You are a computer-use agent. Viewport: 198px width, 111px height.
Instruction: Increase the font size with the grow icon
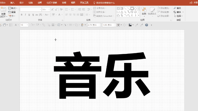point(52,9)
